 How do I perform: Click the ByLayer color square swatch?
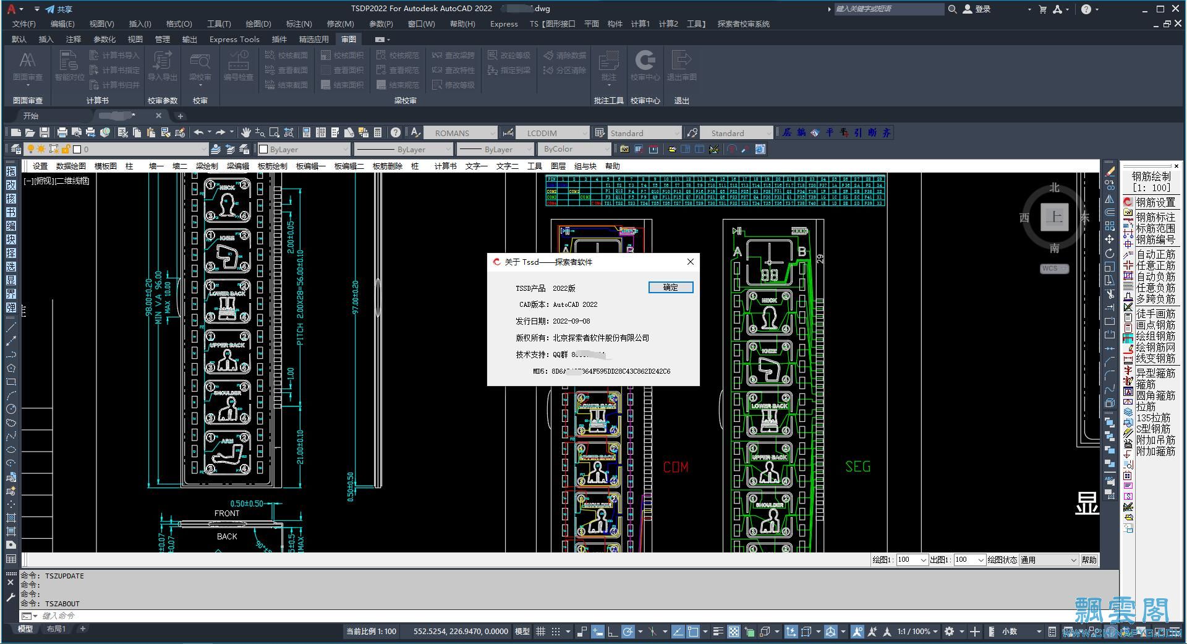pyautogui.click(x=263, y=149)
